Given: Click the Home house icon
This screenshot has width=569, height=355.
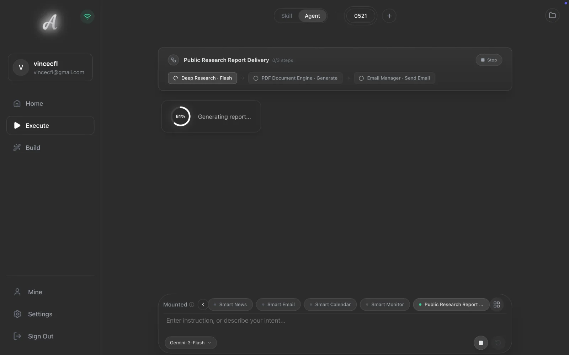Looking at the screenshot, I should coord(17,103).
